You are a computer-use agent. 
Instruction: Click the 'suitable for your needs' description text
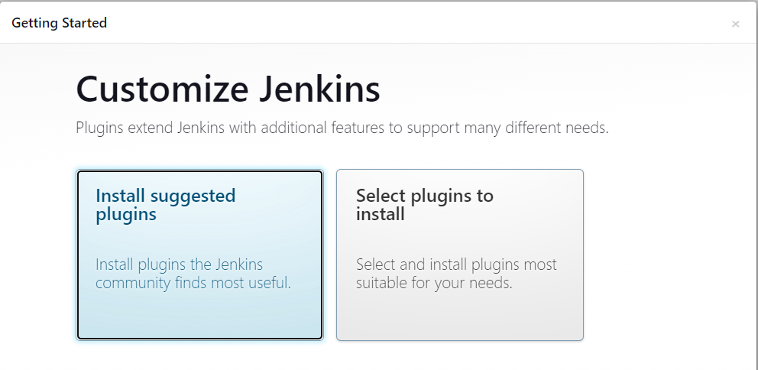tap(433, 283)
